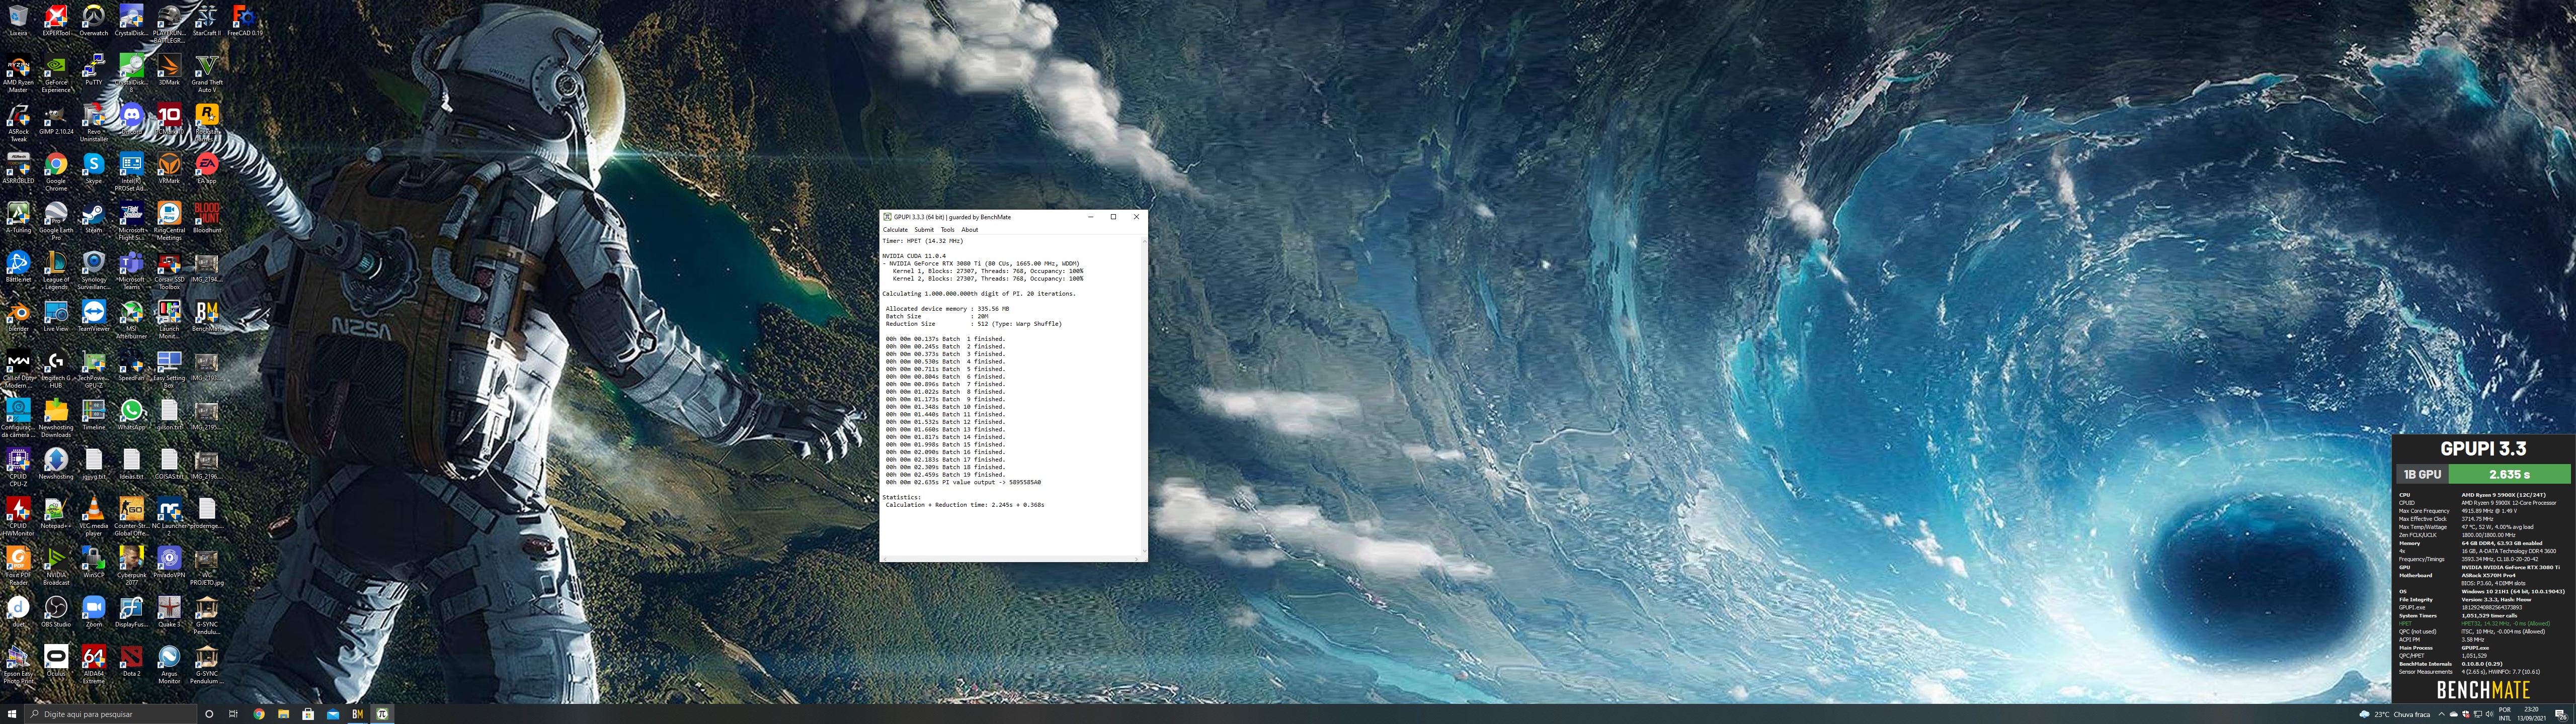Select the Overwatch desktop icon
Image resolution: width=2576 pixels, height=724 pixels.
point(93,21)
